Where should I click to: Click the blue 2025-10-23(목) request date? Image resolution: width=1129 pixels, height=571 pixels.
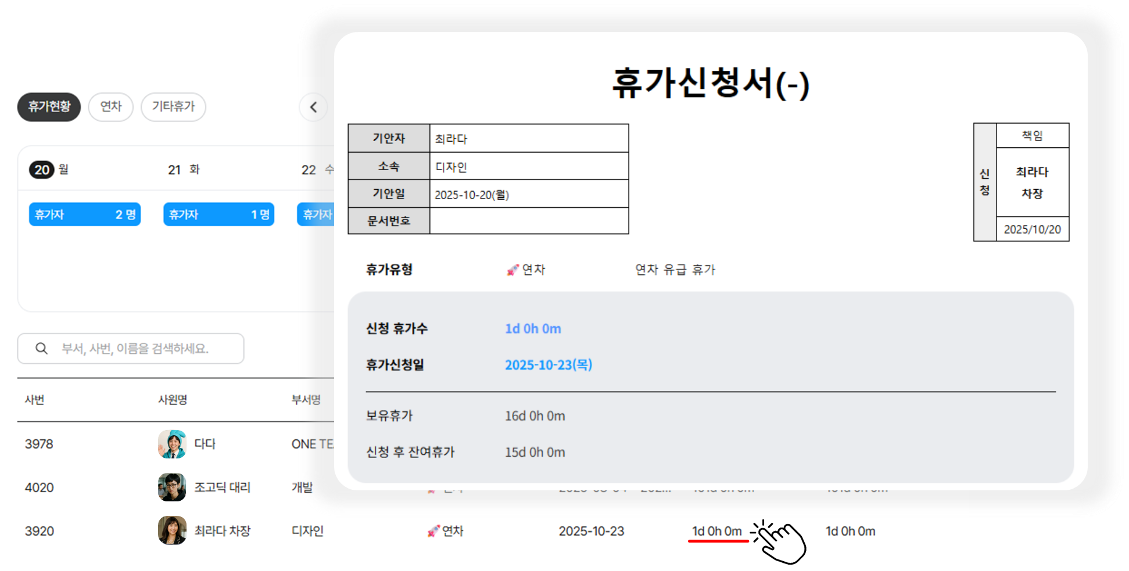(x=548, y=365)
